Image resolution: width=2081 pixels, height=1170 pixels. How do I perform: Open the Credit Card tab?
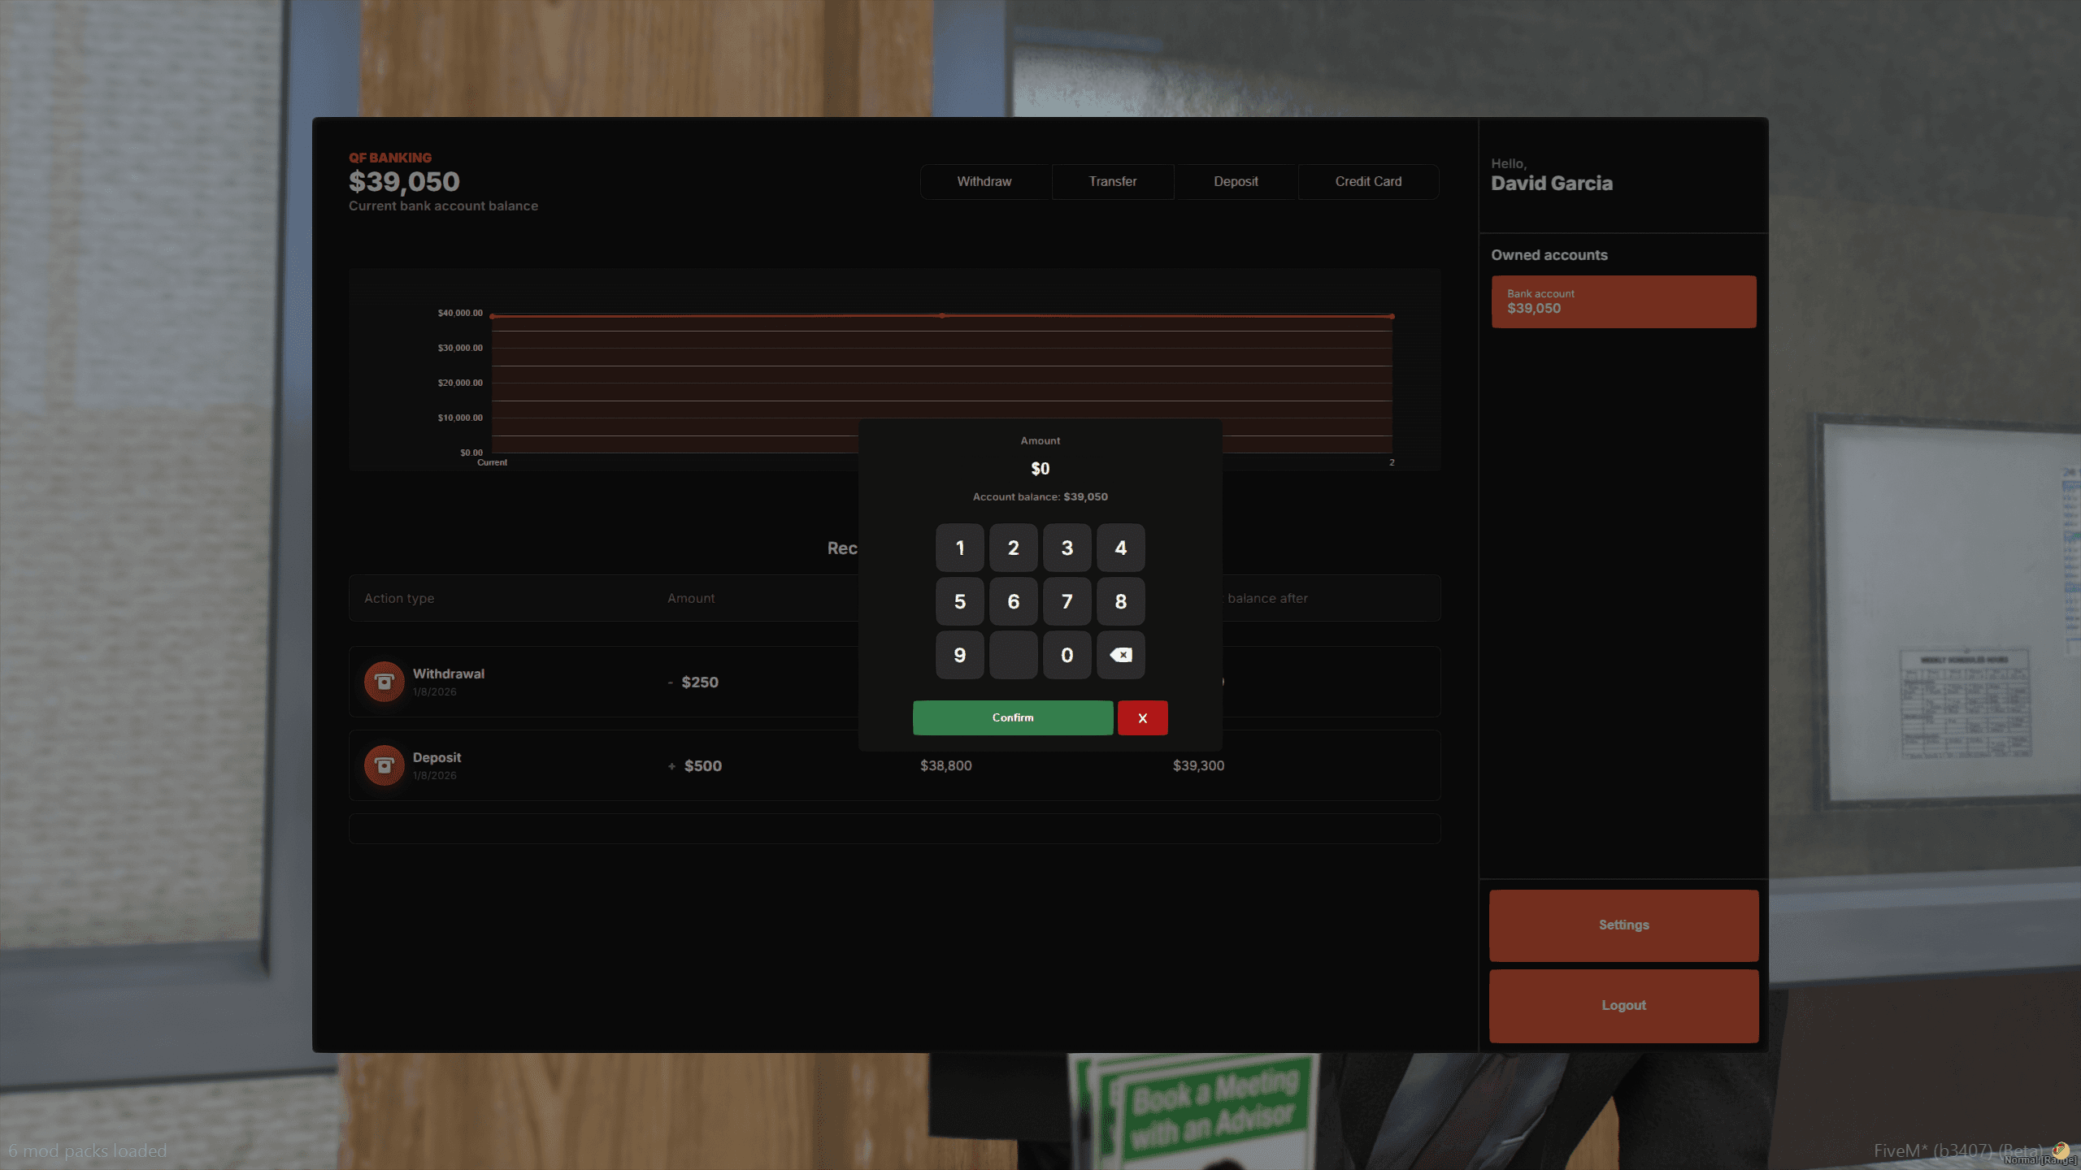(1368, 181)
